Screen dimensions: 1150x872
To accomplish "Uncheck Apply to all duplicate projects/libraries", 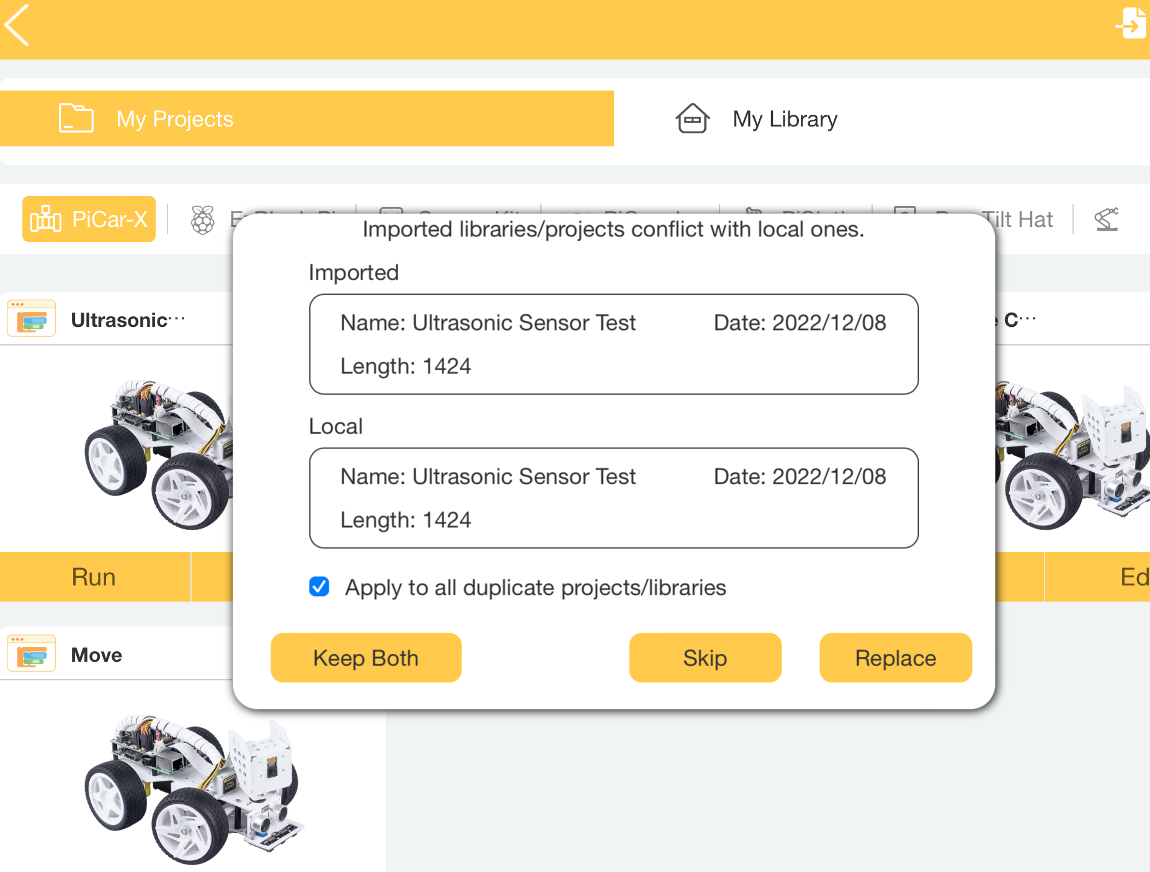I will point(319,587).
